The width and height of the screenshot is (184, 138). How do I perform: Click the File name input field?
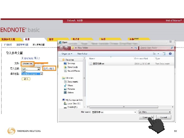tap(113, 112)
